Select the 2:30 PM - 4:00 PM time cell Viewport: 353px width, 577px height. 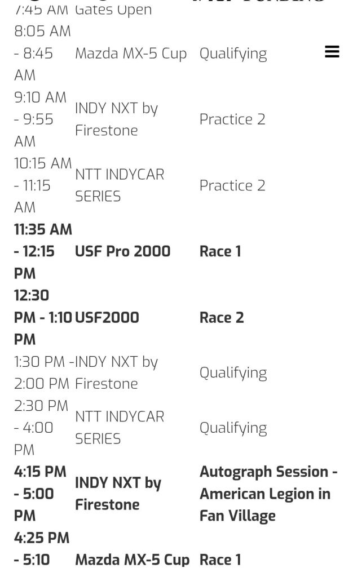pos(41,428)
